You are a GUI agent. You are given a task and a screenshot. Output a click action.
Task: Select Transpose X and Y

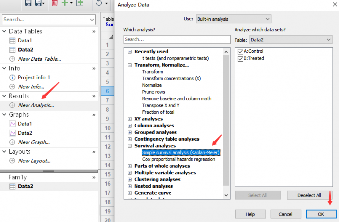point(161,105)
